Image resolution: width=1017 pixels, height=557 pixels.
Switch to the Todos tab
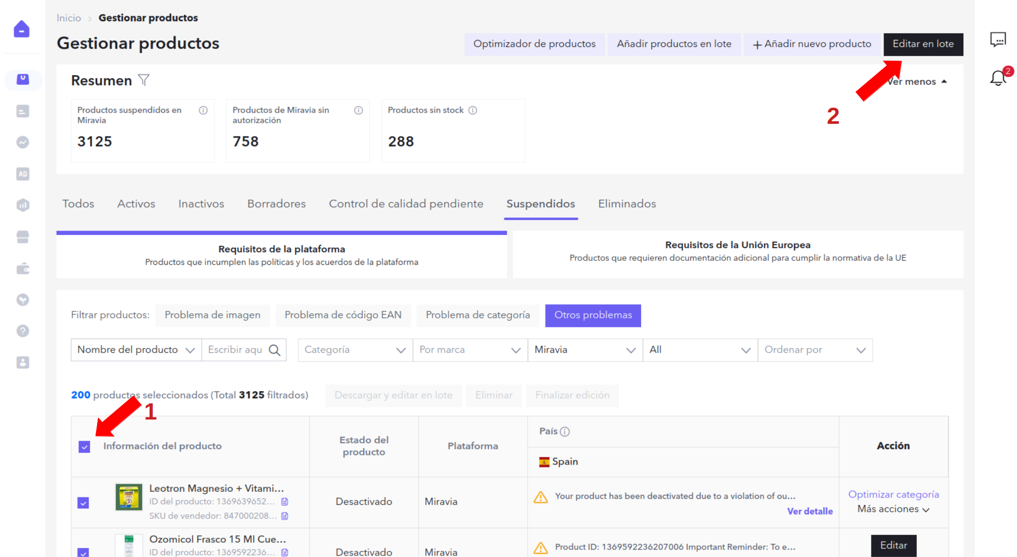point(78,204)
